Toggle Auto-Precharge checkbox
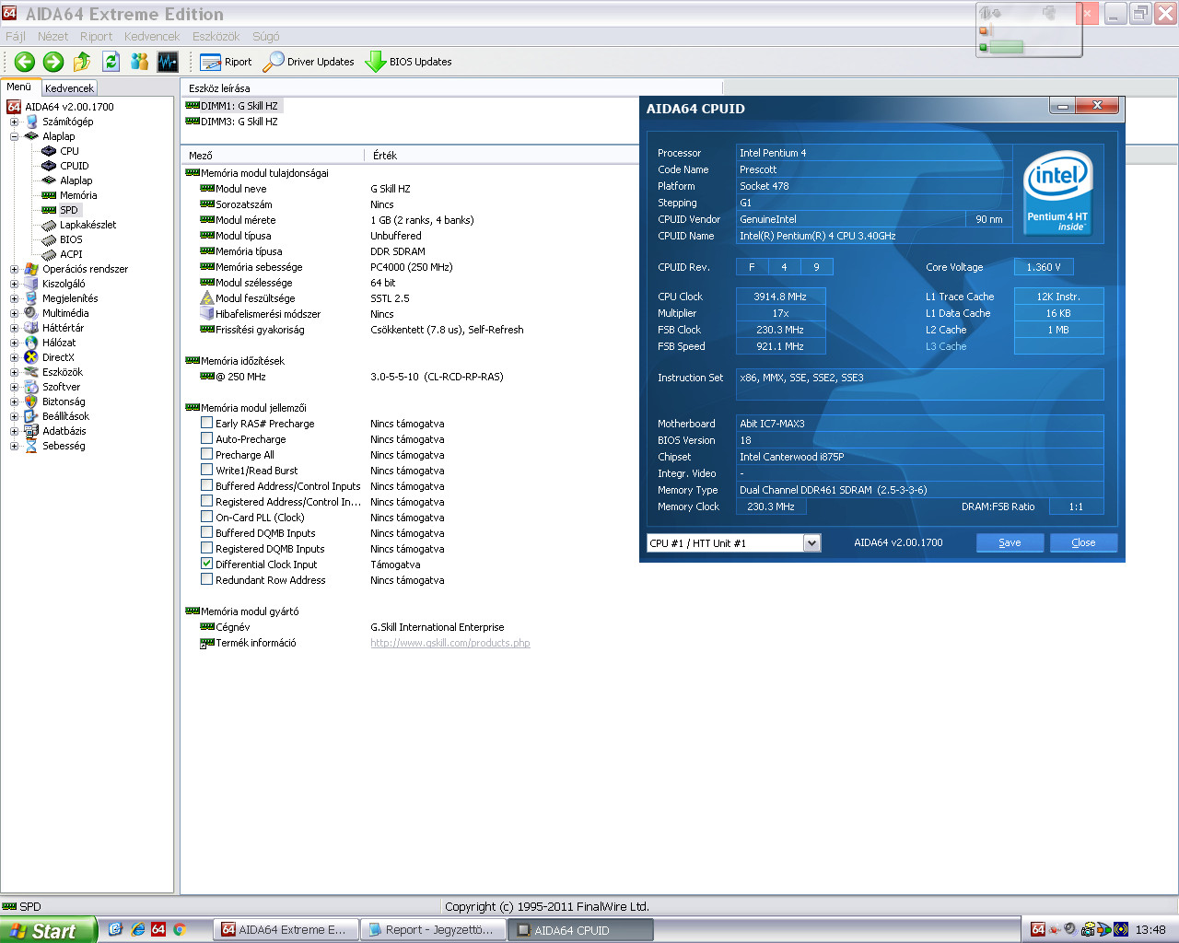 click(206, 438)
